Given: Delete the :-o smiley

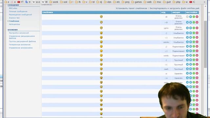Looking at the screenshot, I should pos(197,78).
